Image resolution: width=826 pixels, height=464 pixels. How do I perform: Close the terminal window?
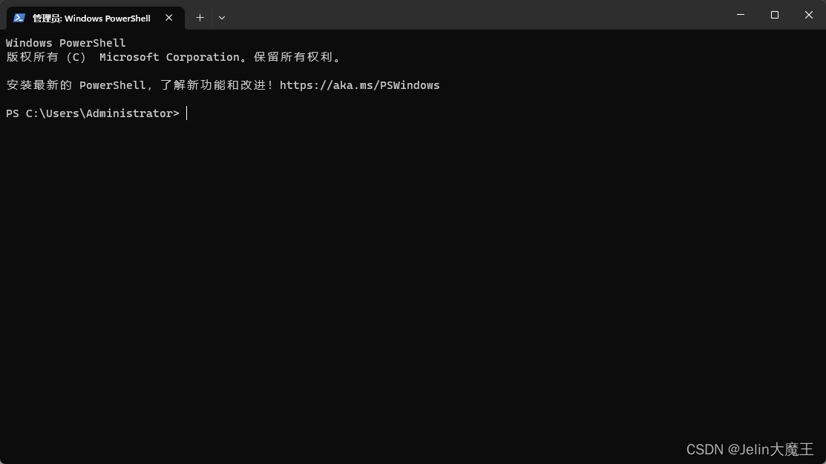(809, 15)
